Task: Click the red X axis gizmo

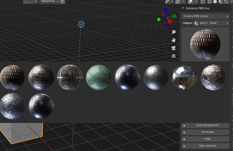Action: point(170,21)
